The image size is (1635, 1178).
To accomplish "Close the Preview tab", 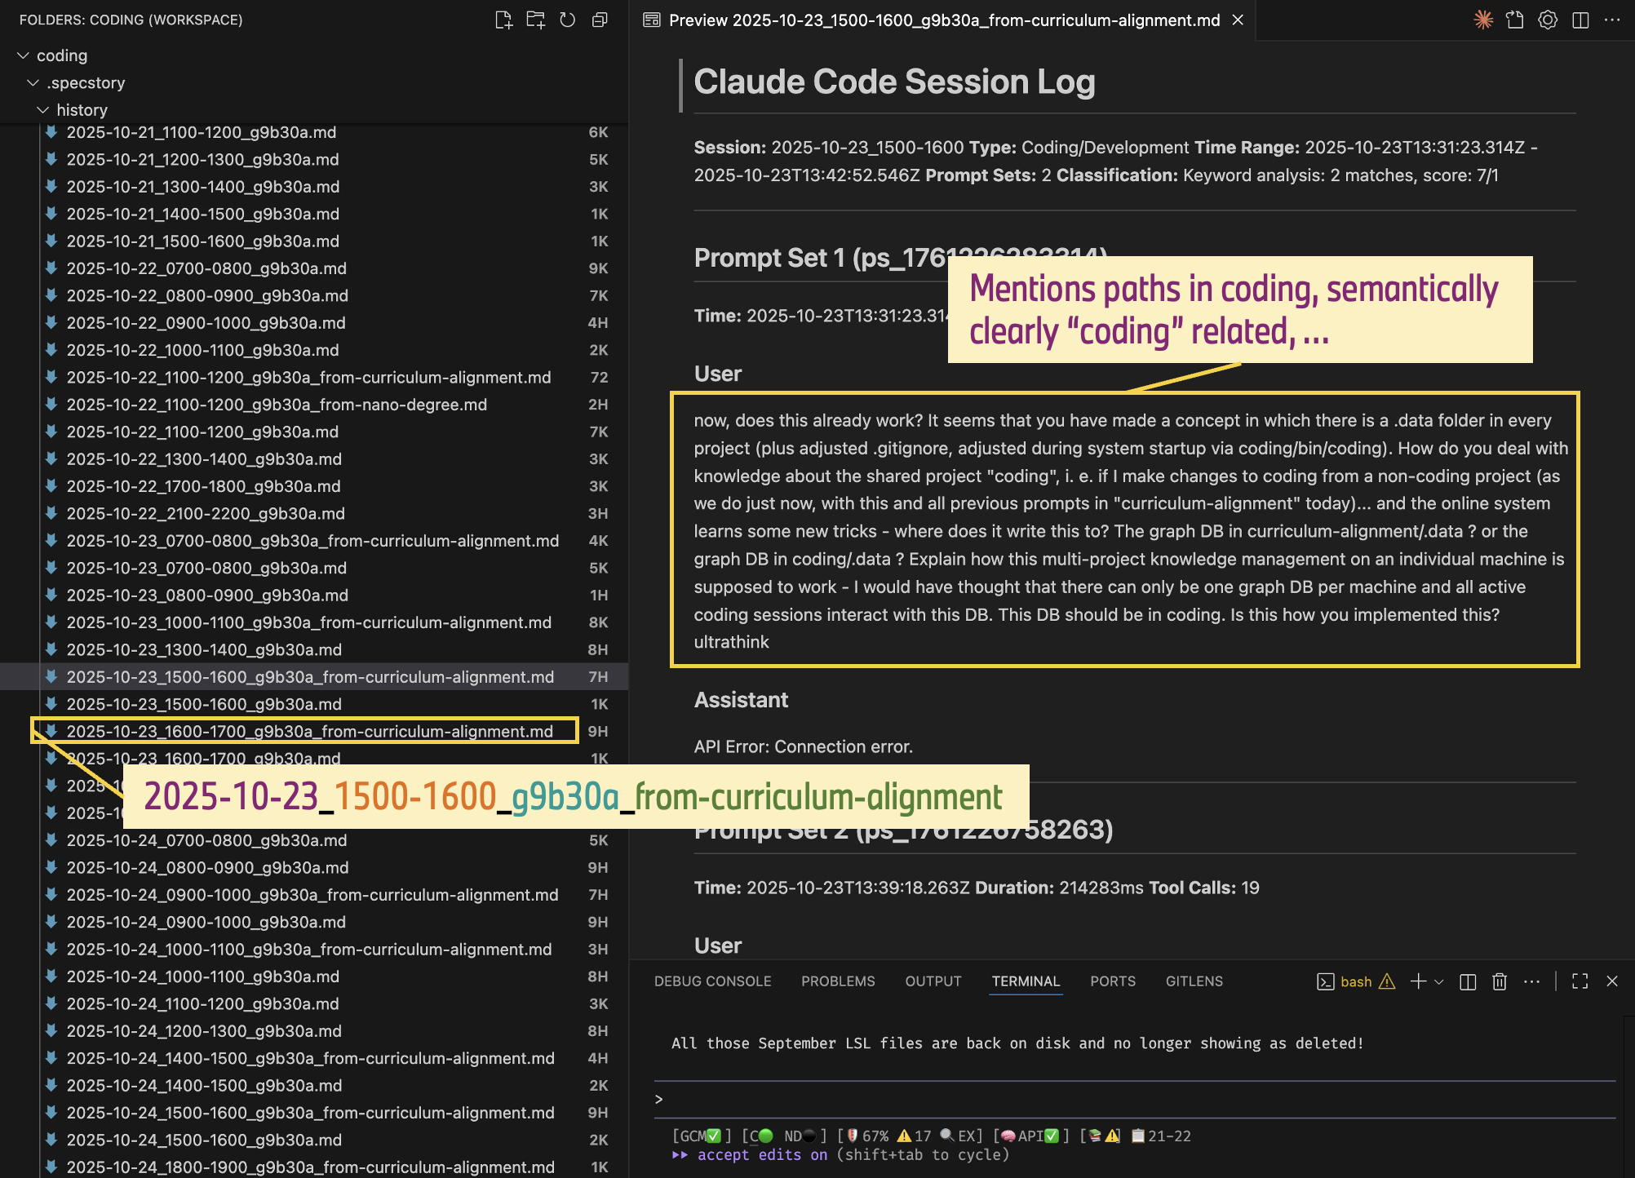I will (x=1238, y=20).
